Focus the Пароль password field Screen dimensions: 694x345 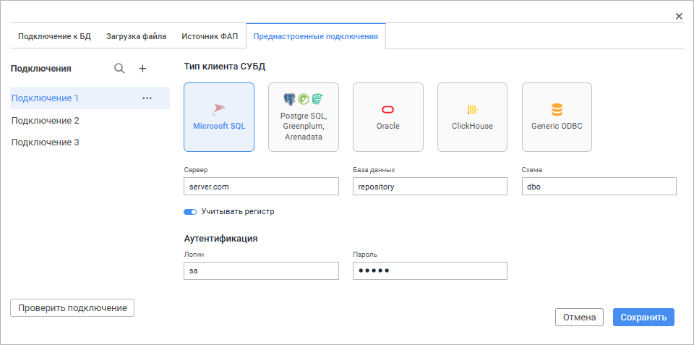coord(429,271)
